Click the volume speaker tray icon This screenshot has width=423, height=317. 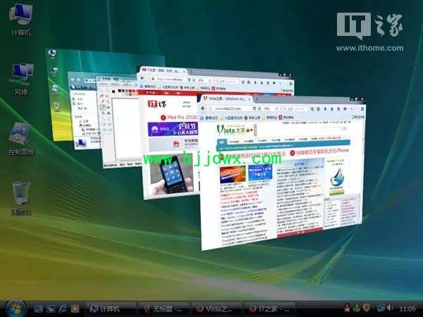[390, 307]
